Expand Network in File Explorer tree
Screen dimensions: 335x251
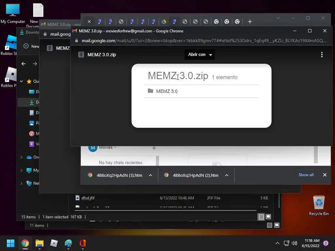21,183
